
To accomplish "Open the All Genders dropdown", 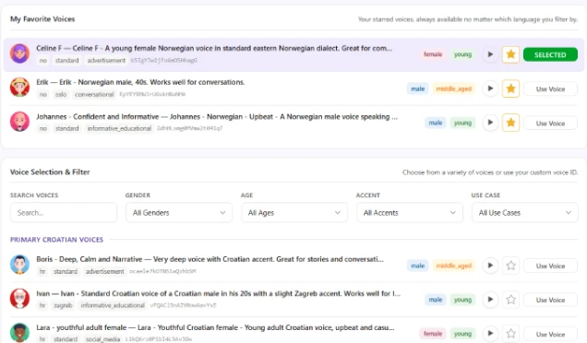I will pos(179,212).
